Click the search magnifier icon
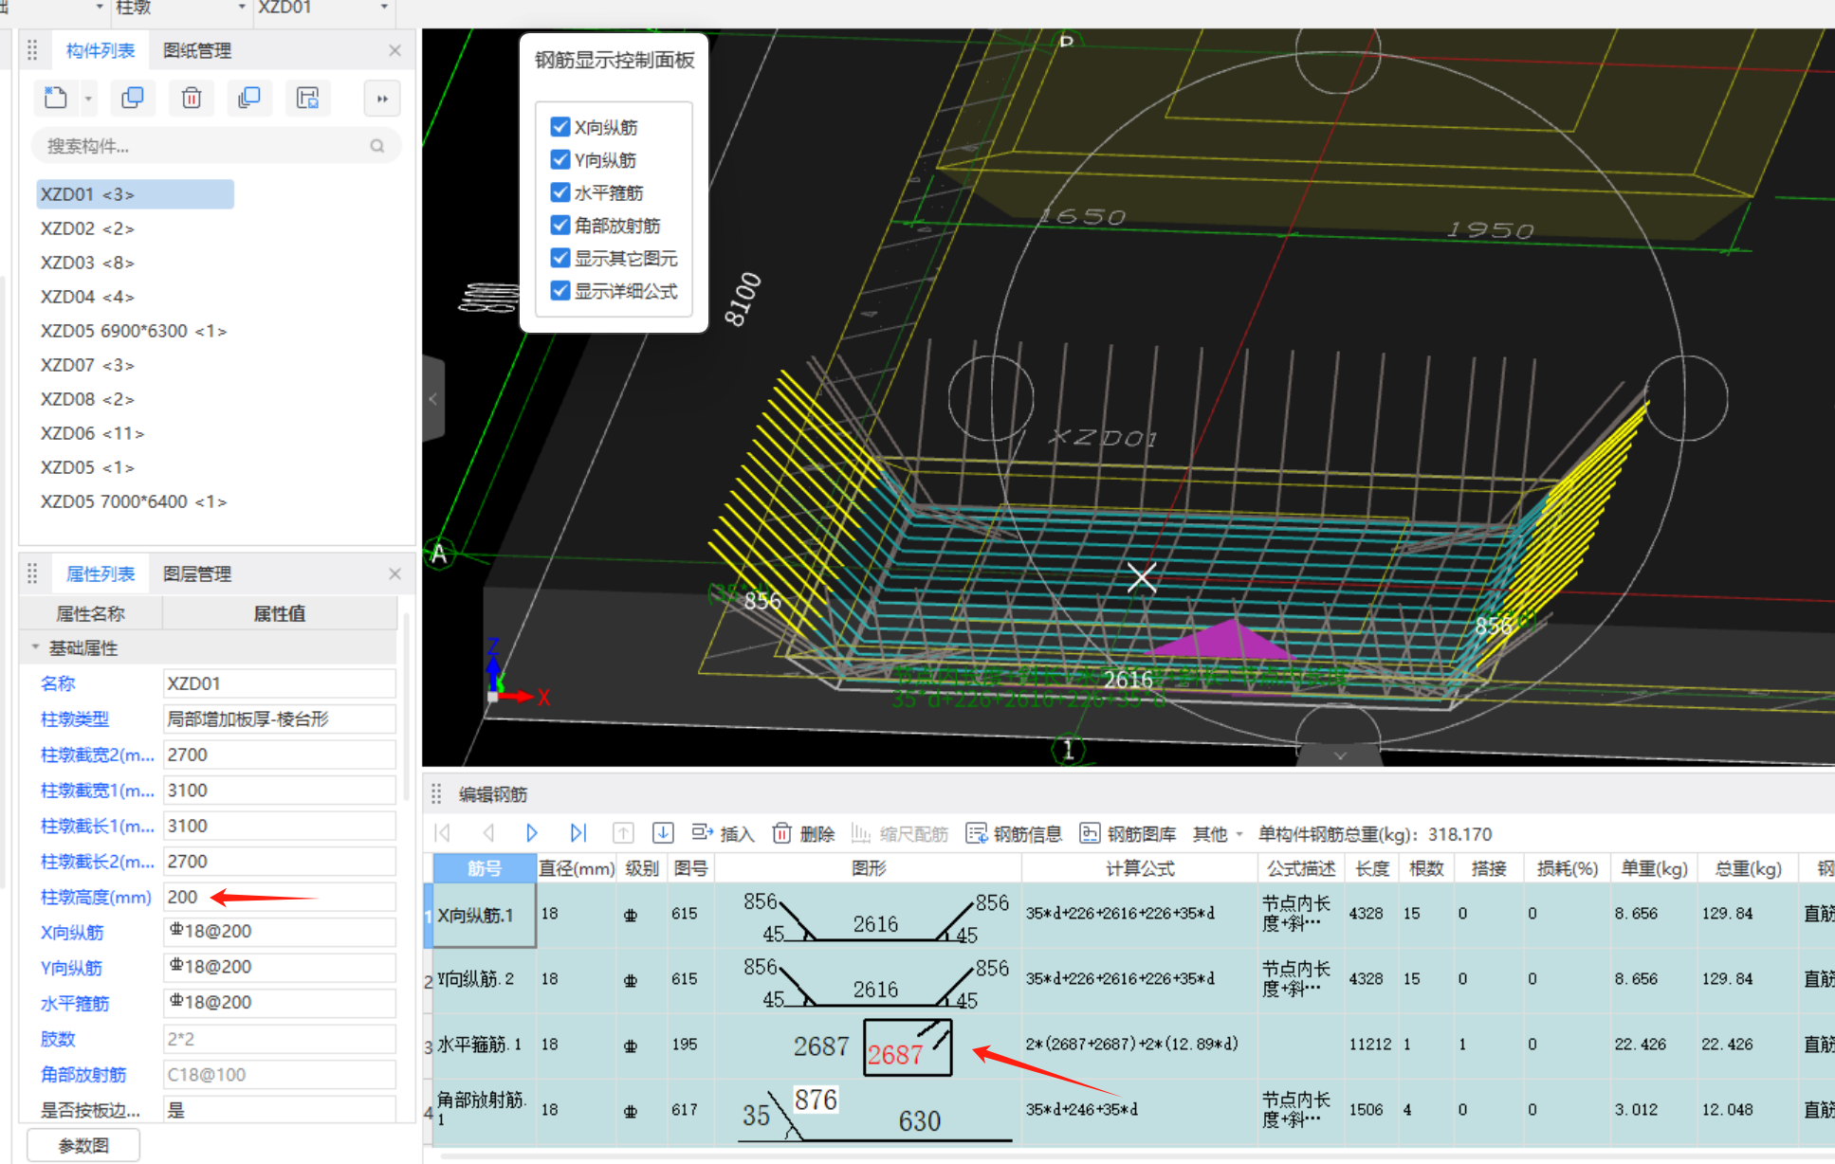Viewport: 1835px width, 1164px height. pyautogui.click(x=377, y=146)
